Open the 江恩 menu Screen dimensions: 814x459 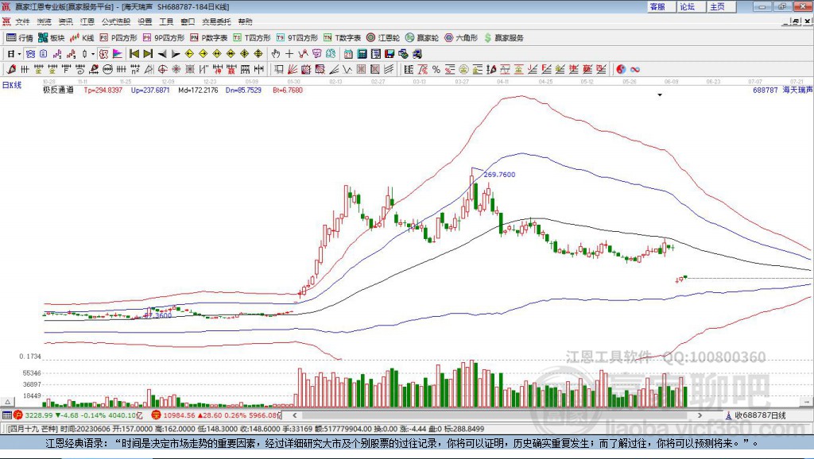tap(87, 21)
